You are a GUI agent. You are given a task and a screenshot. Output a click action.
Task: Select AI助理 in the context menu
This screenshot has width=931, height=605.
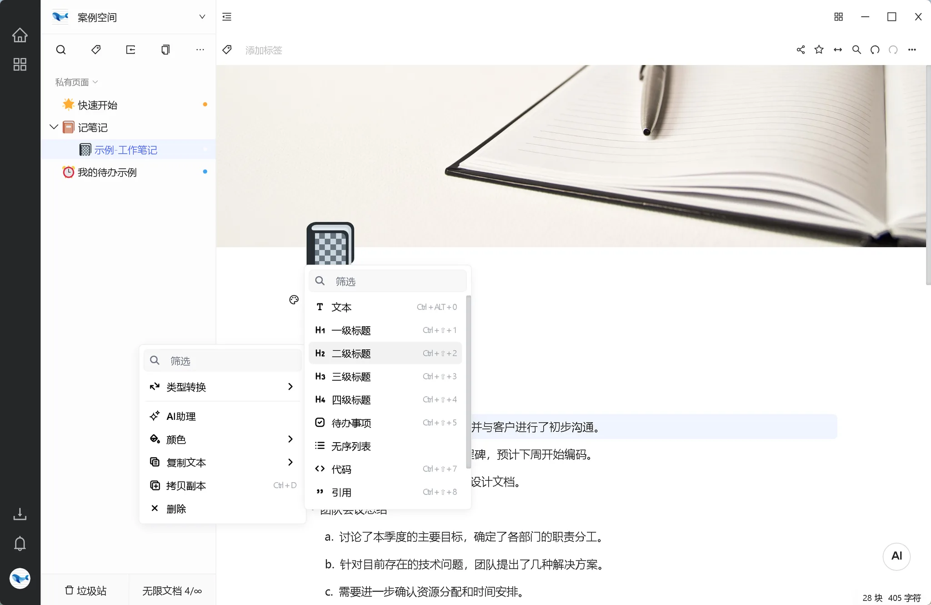(x=223, y=416)
